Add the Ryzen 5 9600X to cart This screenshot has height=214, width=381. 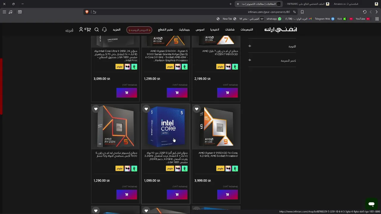click(177, 93)
